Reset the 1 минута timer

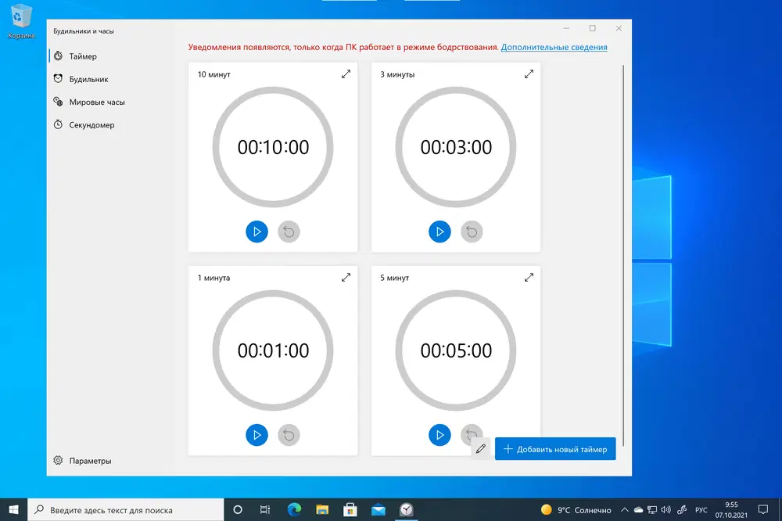tap(289, 435)
